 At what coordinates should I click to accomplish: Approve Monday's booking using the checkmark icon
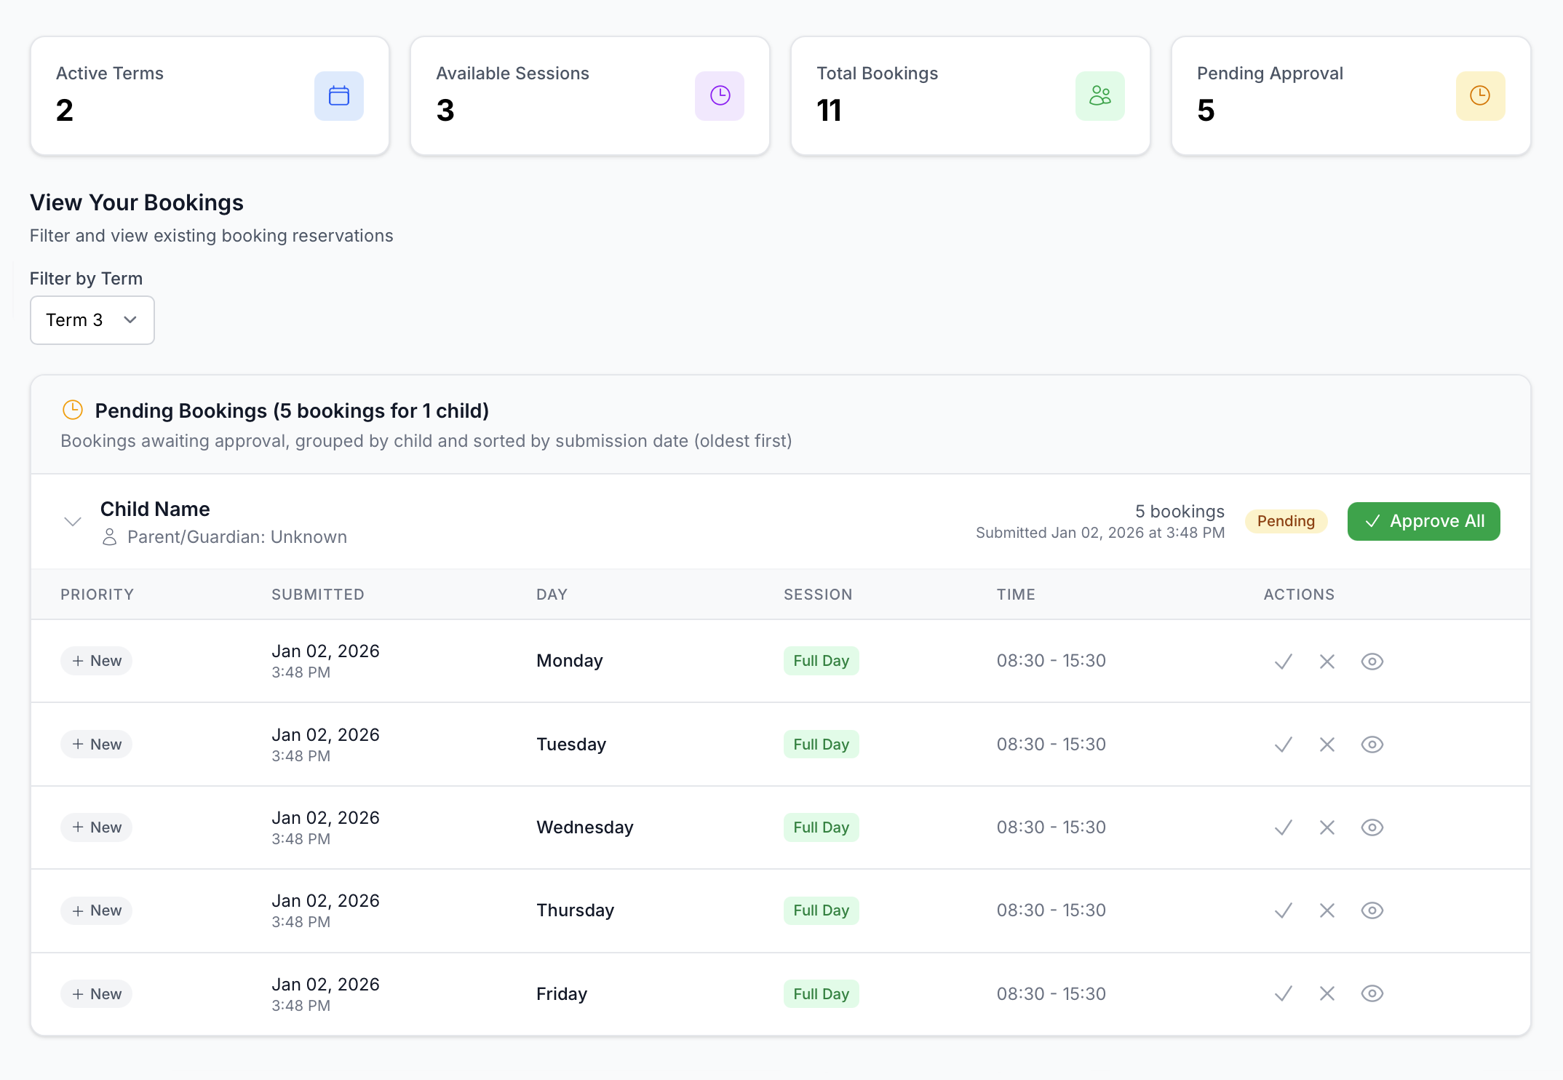pos(1283,661)
